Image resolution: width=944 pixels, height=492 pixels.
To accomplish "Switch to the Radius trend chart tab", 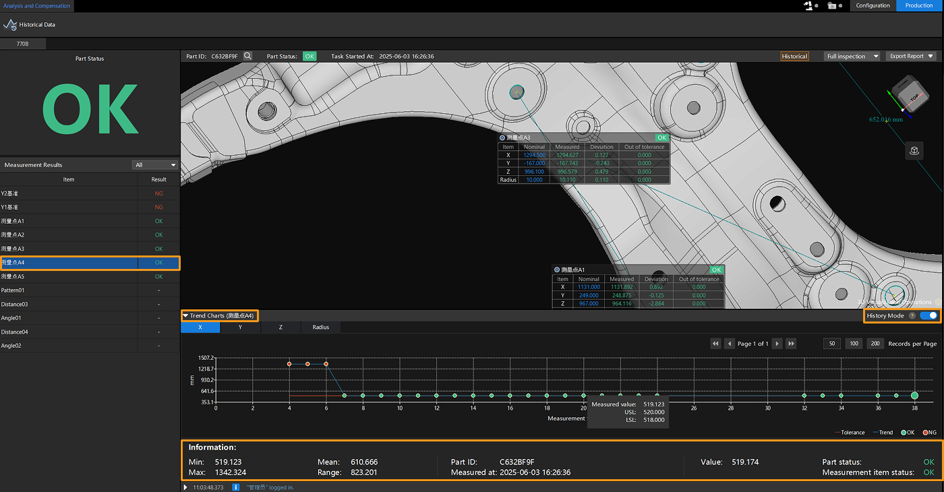I will (321, 328).
